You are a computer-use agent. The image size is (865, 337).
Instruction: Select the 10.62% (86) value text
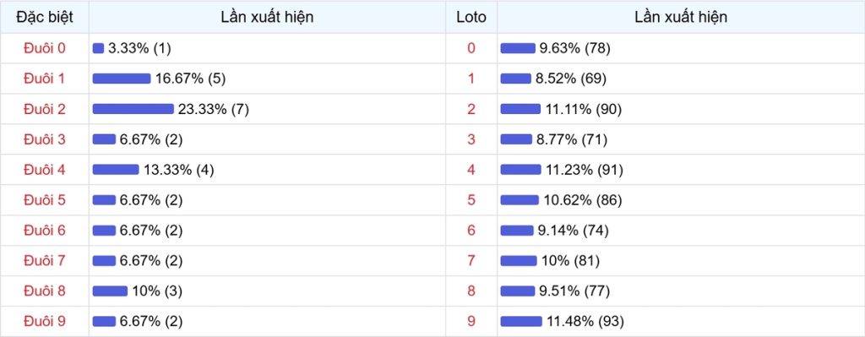coord(583,200)
